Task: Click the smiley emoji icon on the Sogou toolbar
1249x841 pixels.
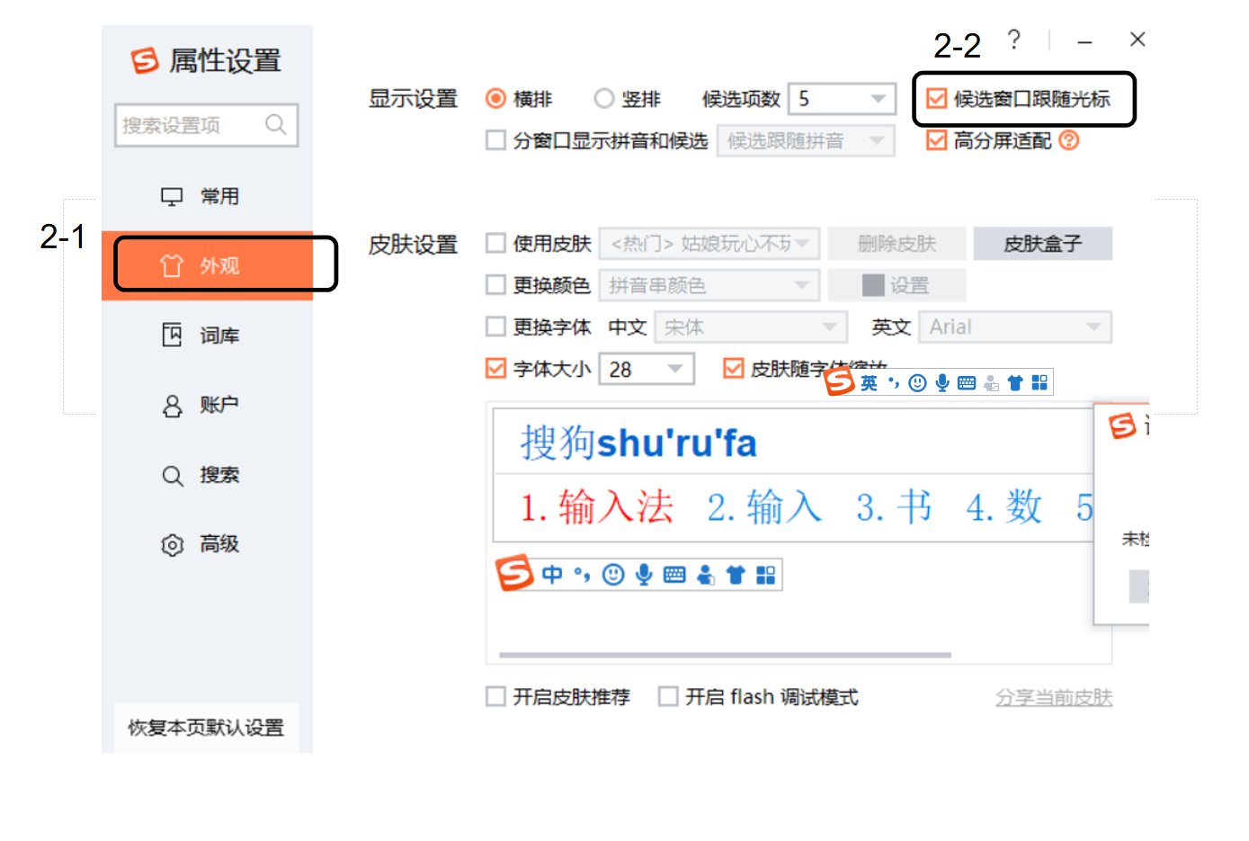Action: (x=612, y=574)
